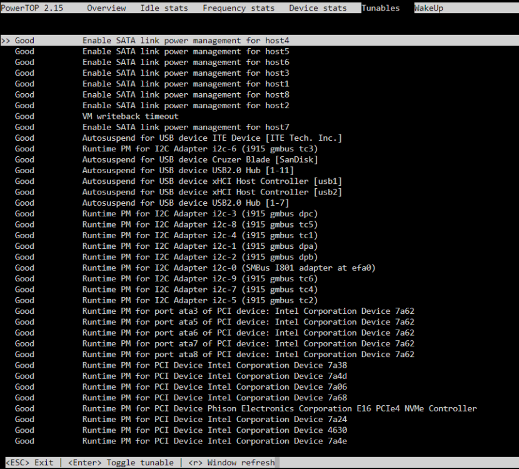Go to the Device stats tab
The width and height of the screenshot is (519, 469).
click(318, 8)
